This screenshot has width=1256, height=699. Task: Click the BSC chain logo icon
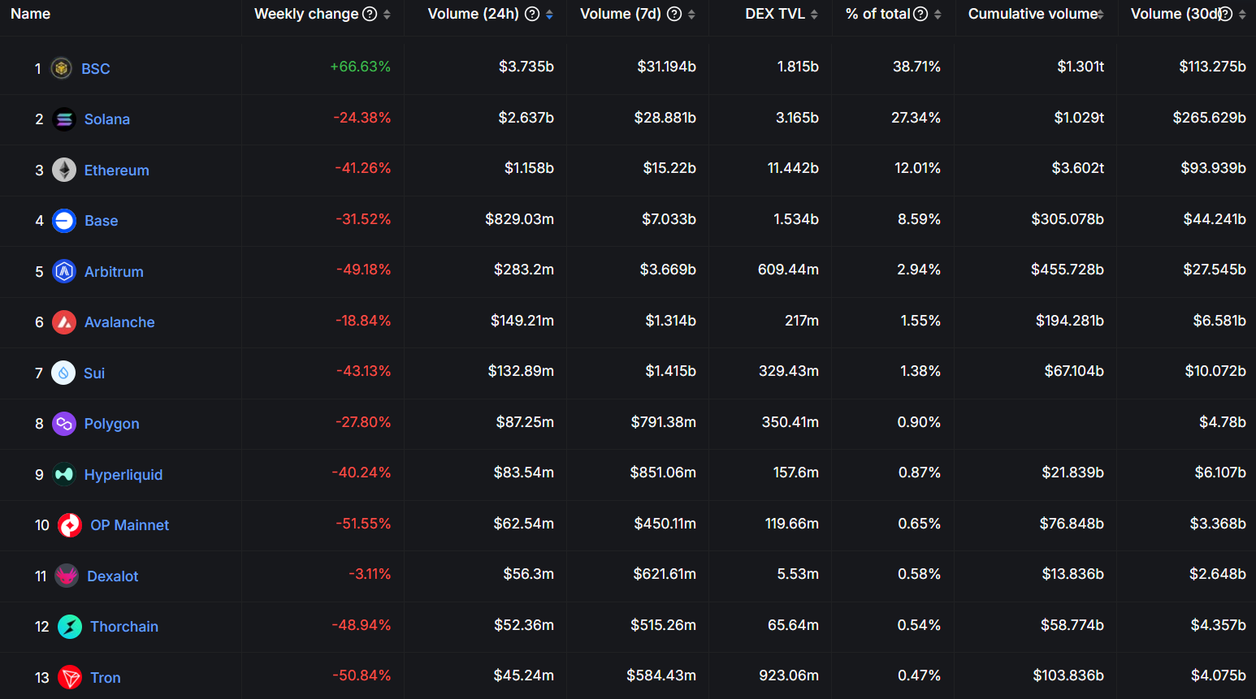(x=62, y=68)
